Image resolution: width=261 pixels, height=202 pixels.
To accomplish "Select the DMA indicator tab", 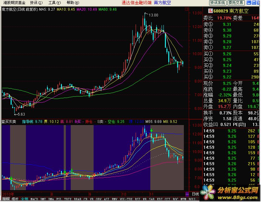I will (51, 199).
